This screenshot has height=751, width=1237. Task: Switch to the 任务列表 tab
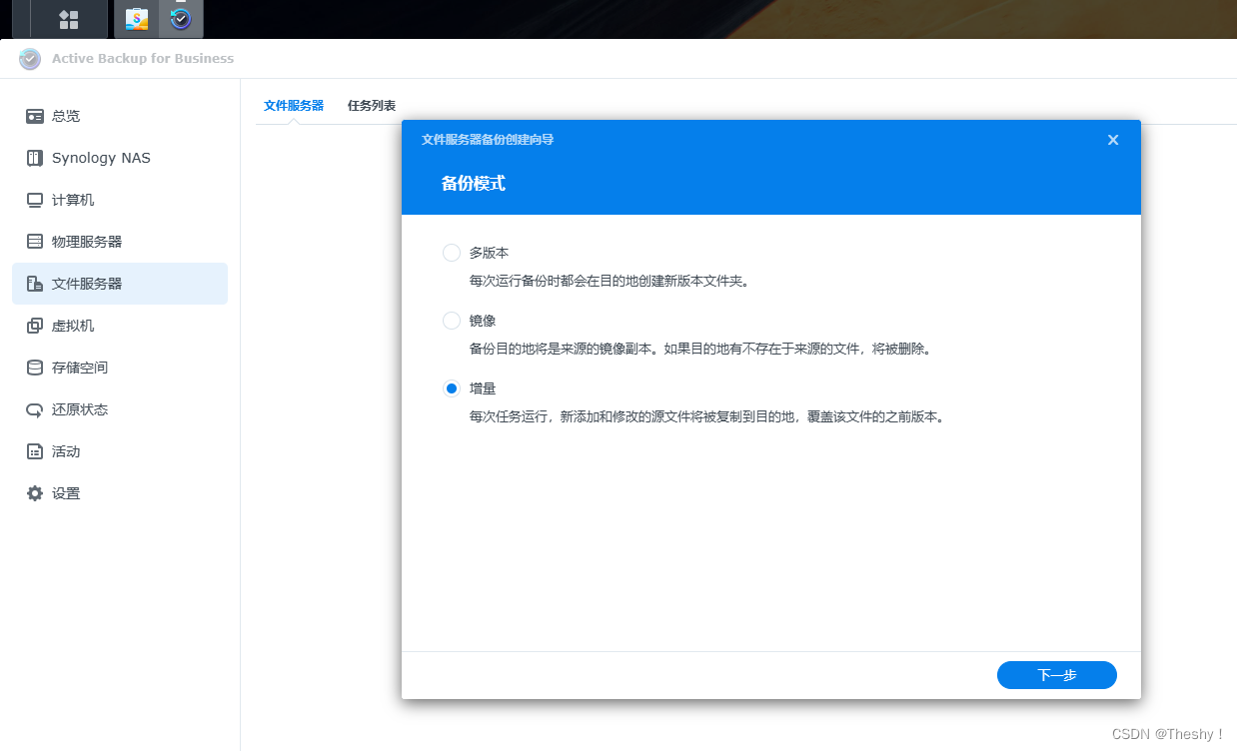371,105
